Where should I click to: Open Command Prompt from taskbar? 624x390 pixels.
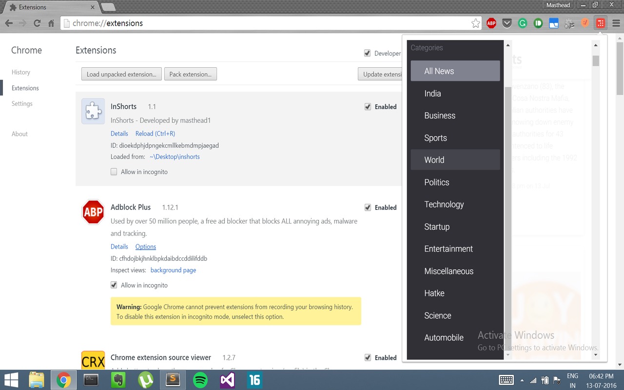(x=91, y=380)
